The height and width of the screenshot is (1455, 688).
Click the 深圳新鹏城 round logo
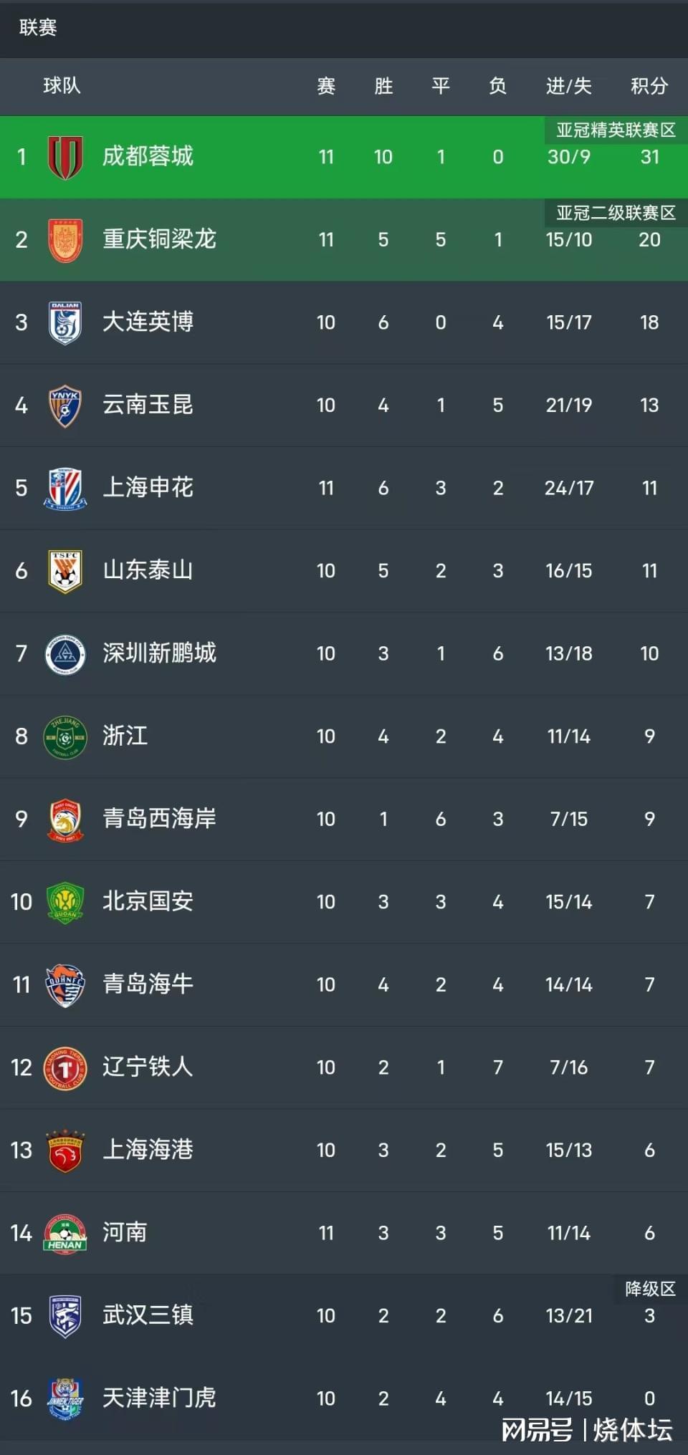(65, 654)
